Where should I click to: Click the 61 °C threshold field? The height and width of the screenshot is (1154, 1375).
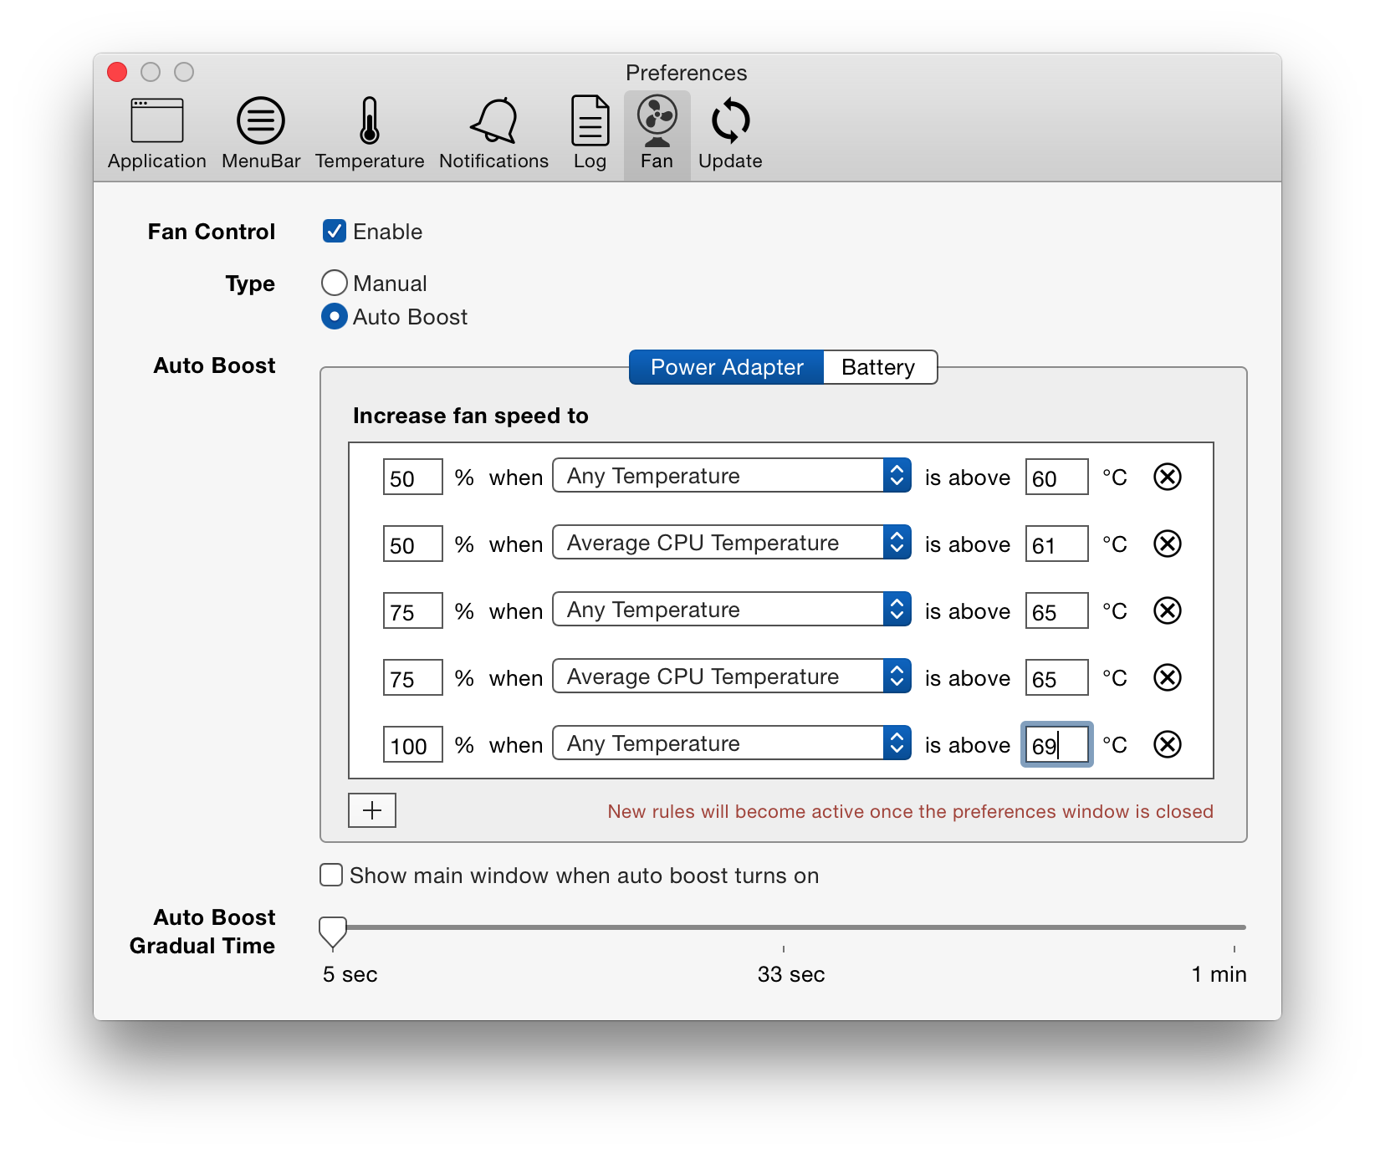1057,544
